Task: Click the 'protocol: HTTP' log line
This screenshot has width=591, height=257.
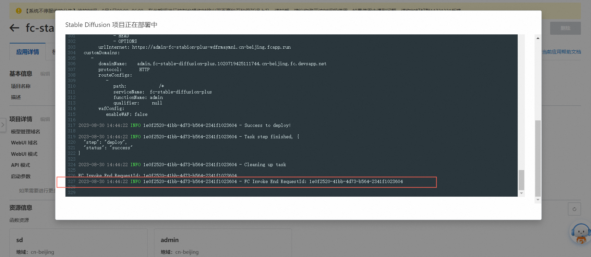Action: (x=124, y=70)
